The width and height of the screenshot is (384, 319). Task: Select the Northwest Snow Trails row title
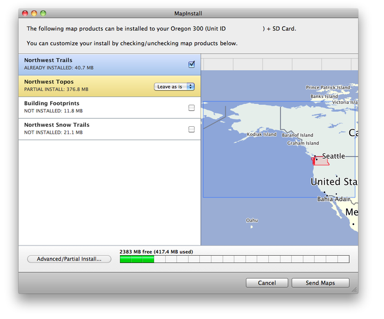point(57,125)
